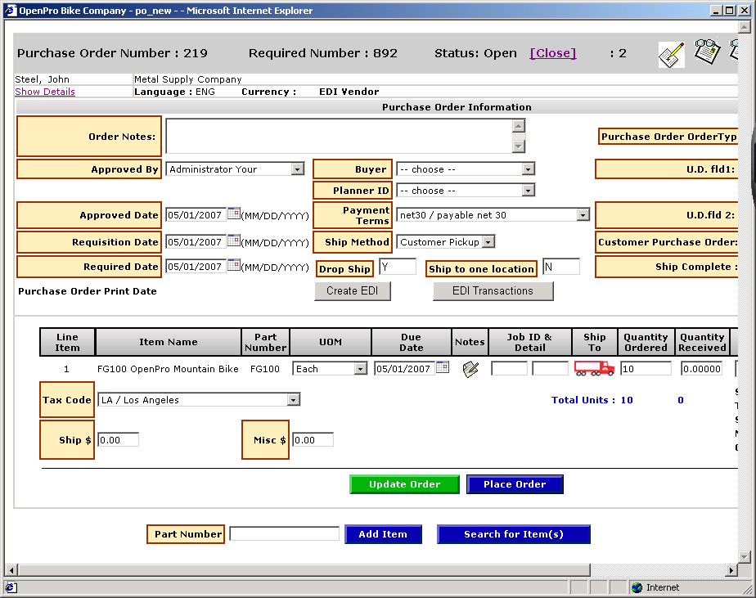Screen dimensions: 756x598
Task: Click the pencil-and-paper edit icon
Action: [671, 55]
